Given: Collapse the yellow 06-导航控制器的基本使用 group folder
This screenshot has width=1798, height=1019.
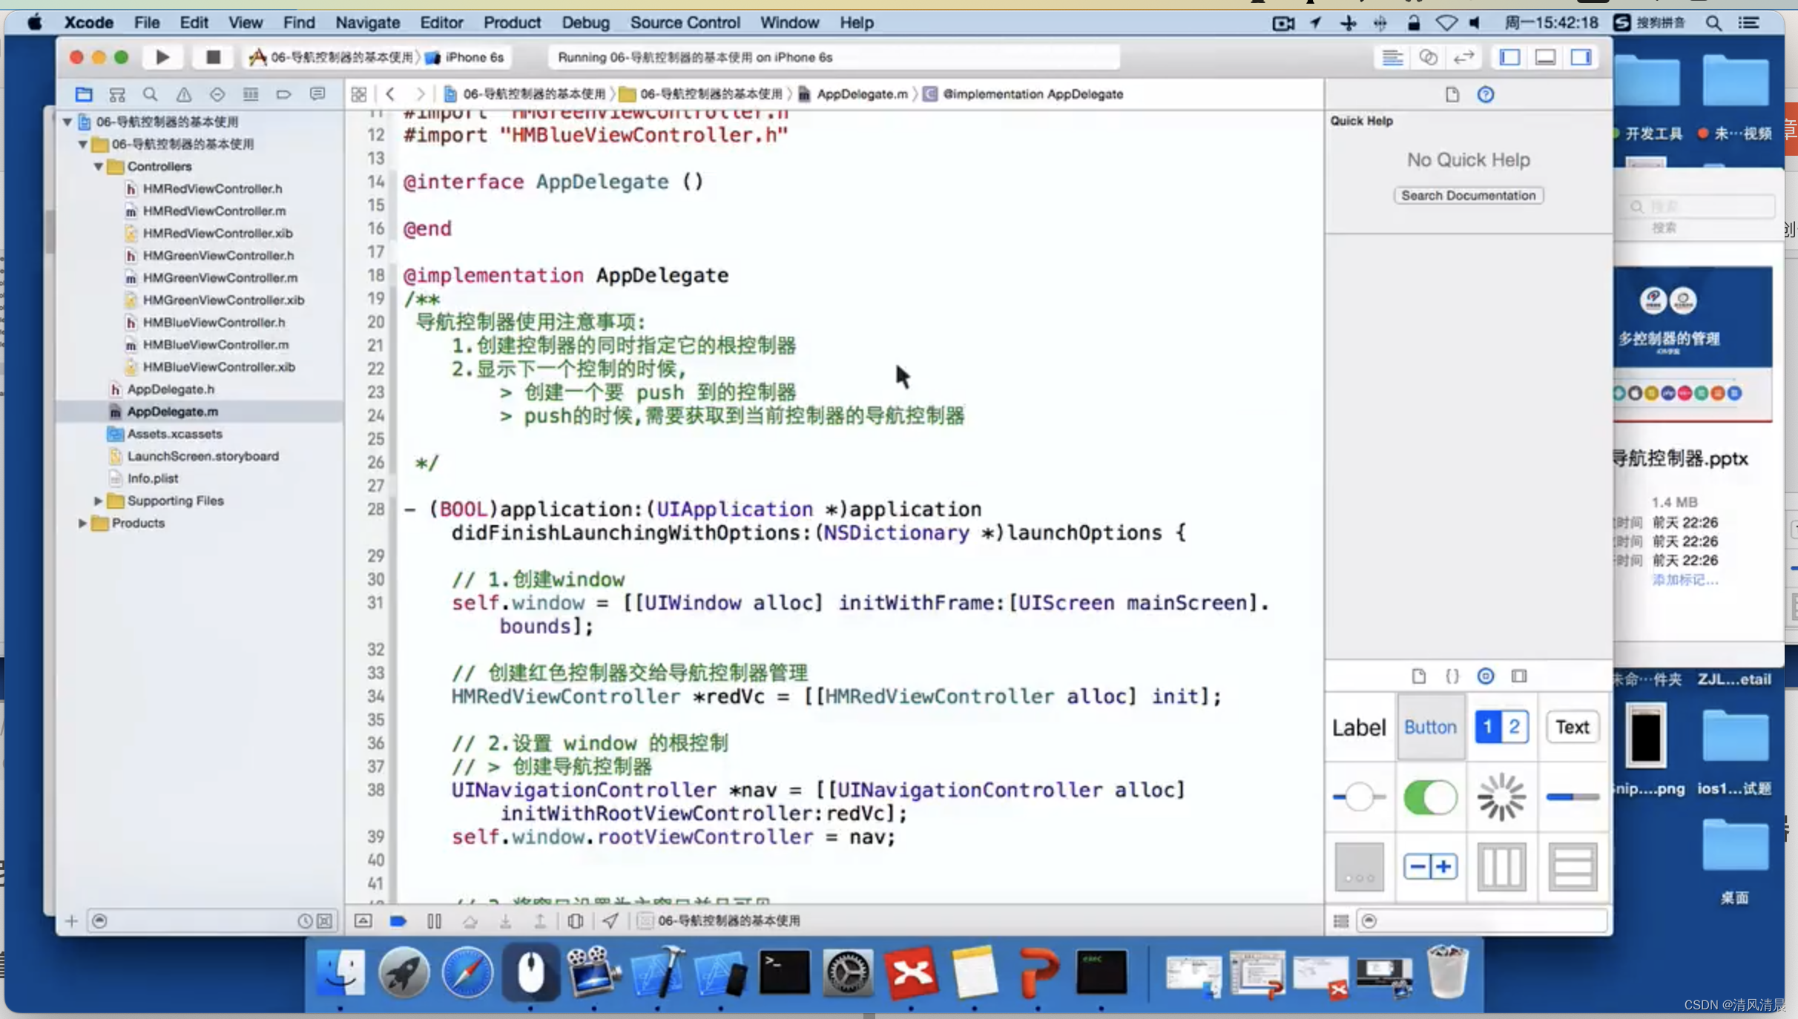Looking at the screenshot, I should [x=82, y=144].
